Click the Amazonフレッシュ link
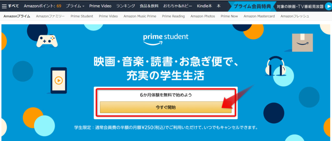Image resolution: width=332 pixels, height=141 pixels. coord(295,16)
